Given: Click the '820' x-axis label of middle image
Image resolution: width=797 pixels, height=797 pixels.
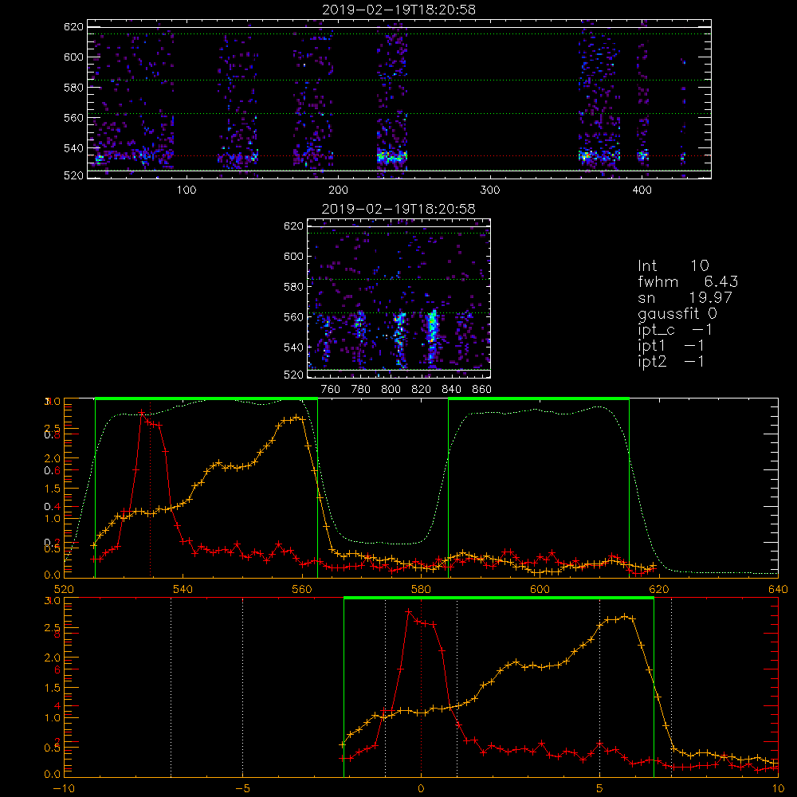Looking at the screenshot, I should point(422,390).
